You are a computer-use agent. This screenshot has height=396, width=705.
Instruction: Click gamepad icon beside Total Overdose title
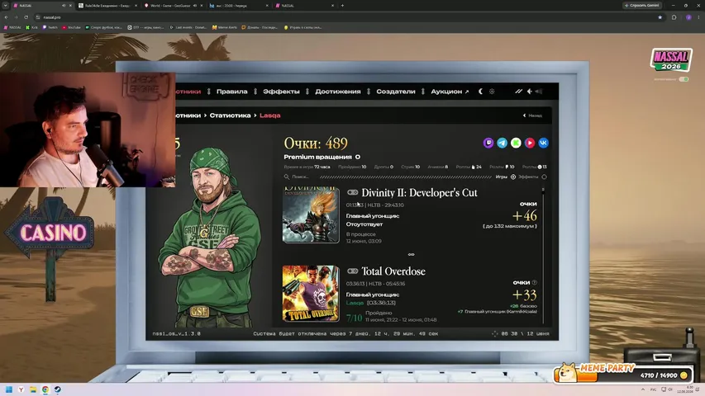tap(352, 271)
